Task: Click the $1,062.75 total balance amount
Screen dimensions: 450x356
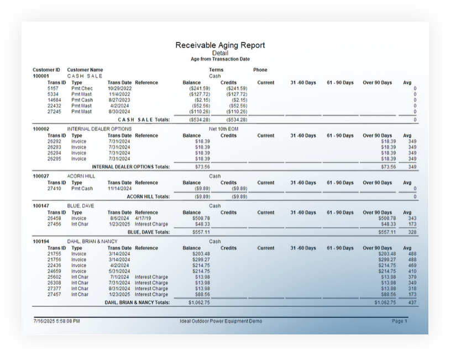Action: 199,302
